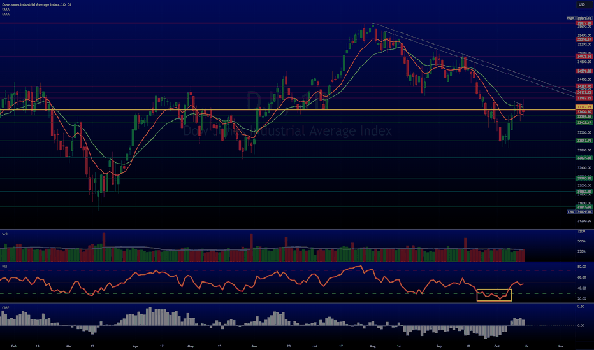Click the green 31514.06 level label

584,207
